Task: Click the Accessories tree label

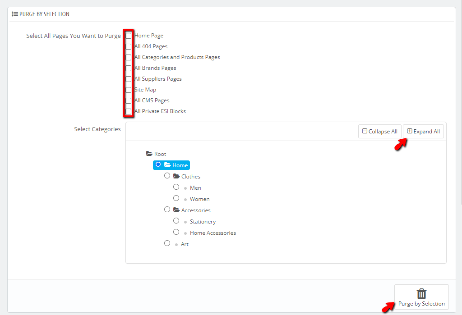Action: pos(196,210)
